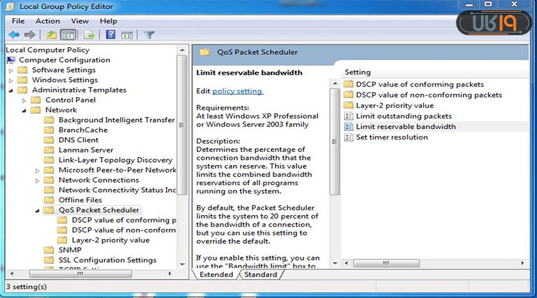Switch to the Standard tab
The width and height of the screenshot is (537, 298).
(x=260, y=275)
